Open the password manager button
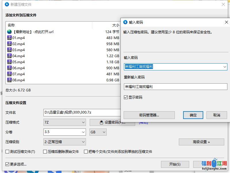The height and width of the screenshot is (173, 230). tap(149, 115)
